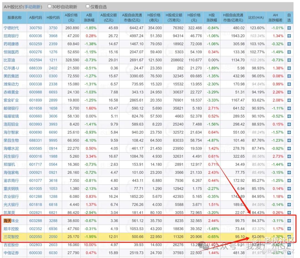Add 农业银行 to watchlist via plus icon
The image size is (300, 258).
pos(289,197)
